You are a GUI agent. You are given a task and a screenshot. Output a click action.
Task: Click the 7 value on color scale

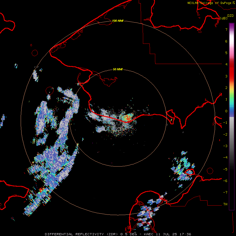click(226, 29)
